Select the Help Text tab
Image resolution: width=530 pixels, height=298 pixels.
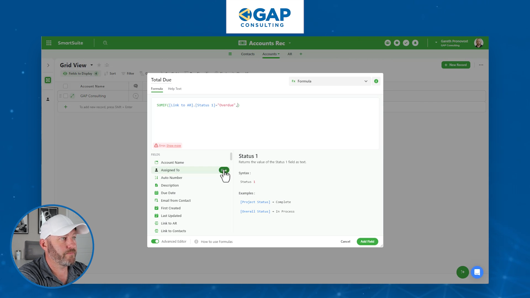[x=175, y=89]
